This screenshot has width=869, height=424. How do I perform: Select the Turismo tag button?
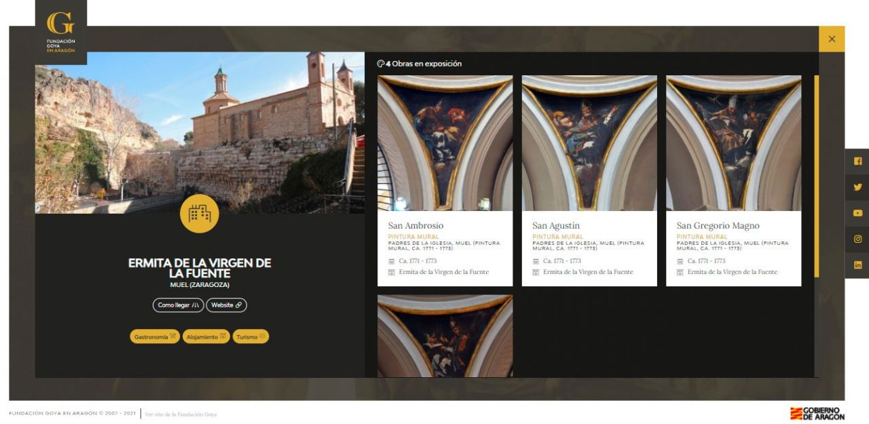pyautogui.click(x=251, y=336)
